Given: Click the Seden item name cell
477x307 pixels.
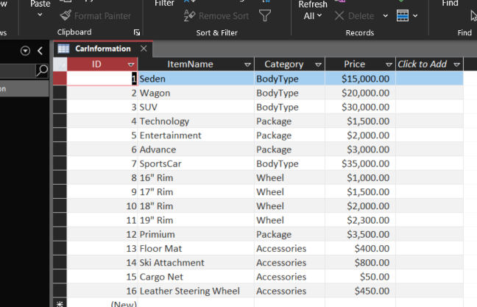Looking at the screenshot, I should coord(196,79).
